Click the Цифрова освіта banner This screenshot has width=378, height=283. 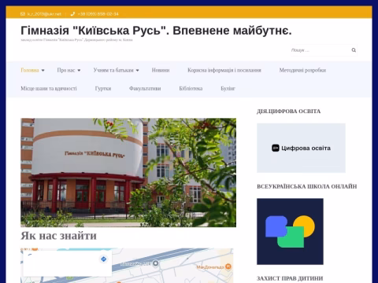click(x=301, y=148)
